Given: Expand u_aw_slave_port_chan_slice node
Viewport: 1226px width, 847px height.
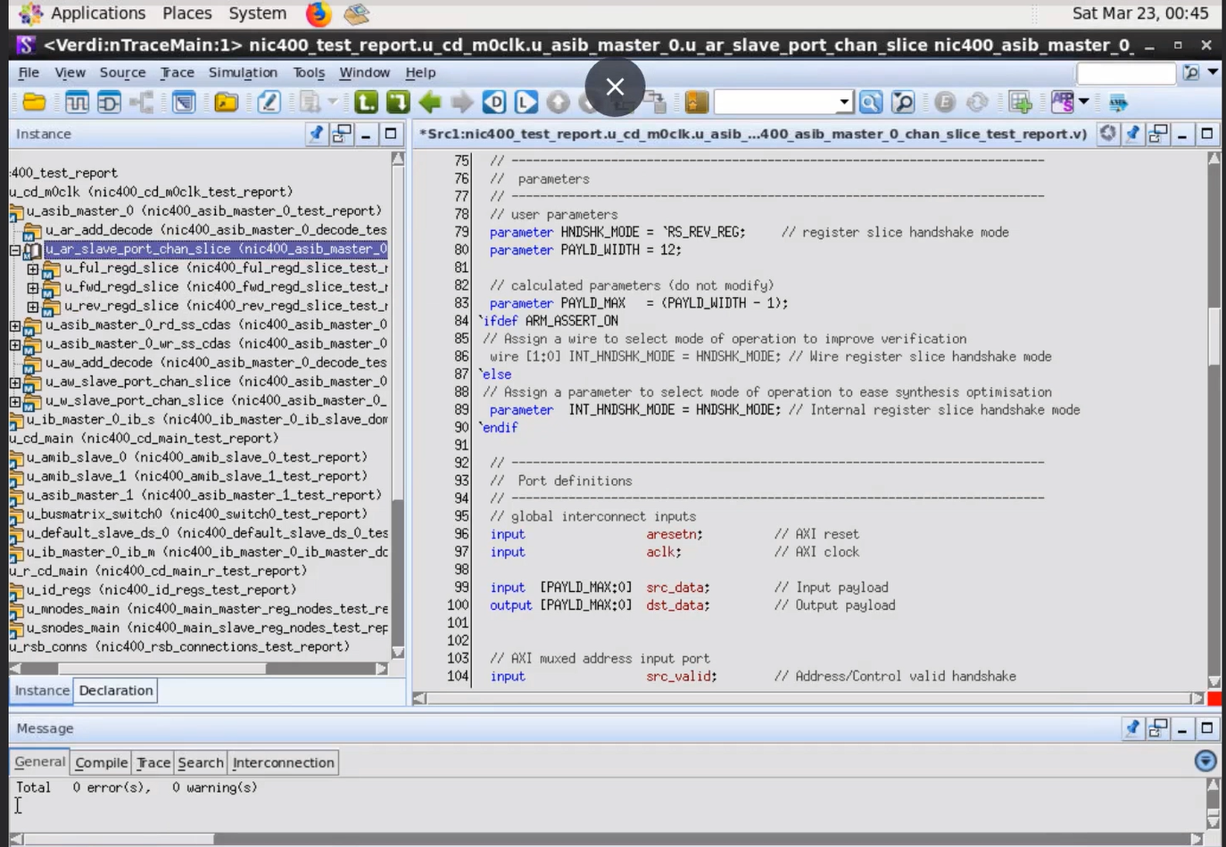Looking at the screenshot, I should [x=15, y=382].
